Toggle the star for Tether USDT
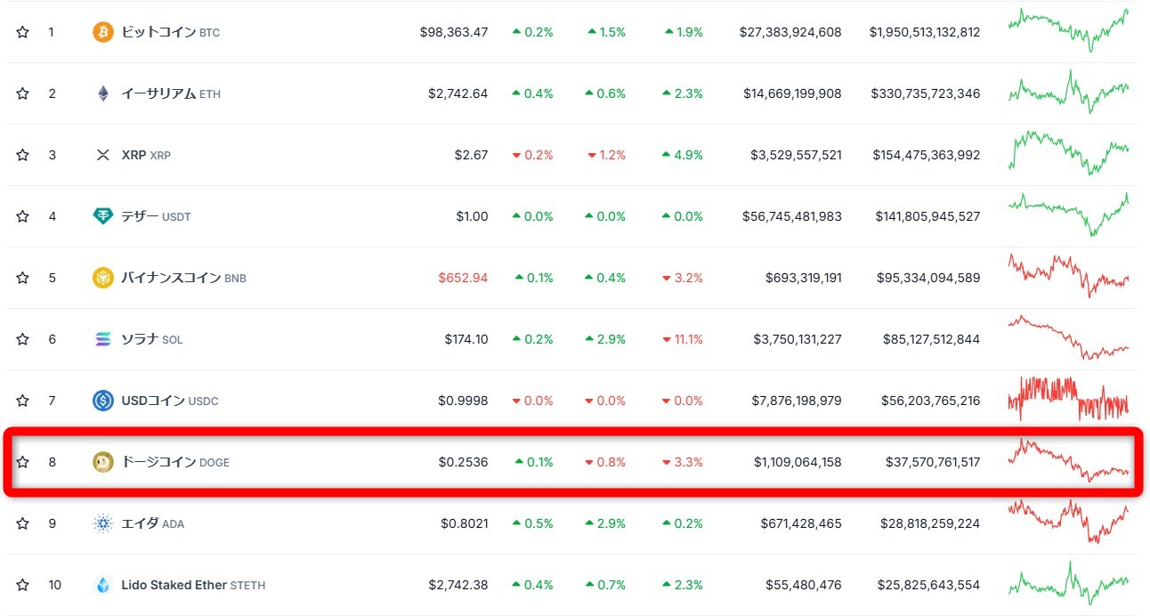The width and height of the screenshot is (1150, 616). coord(22,216)
